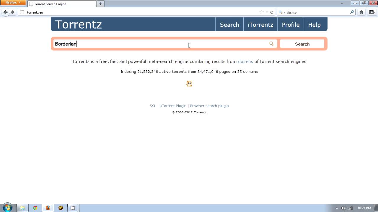The width and height of the screenshot is (378, 212).
Task: Follow the 'dozens' link
Action: (245, 62)
